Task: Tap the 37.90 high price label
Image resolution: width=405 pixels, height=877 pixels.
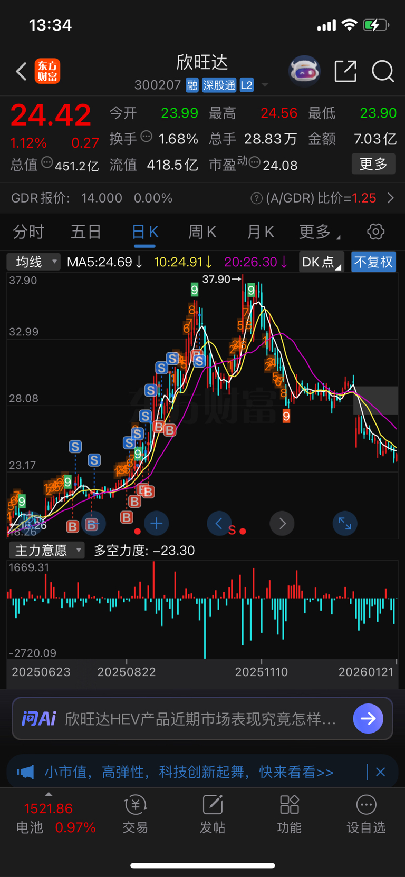Action: pos(222,279)
